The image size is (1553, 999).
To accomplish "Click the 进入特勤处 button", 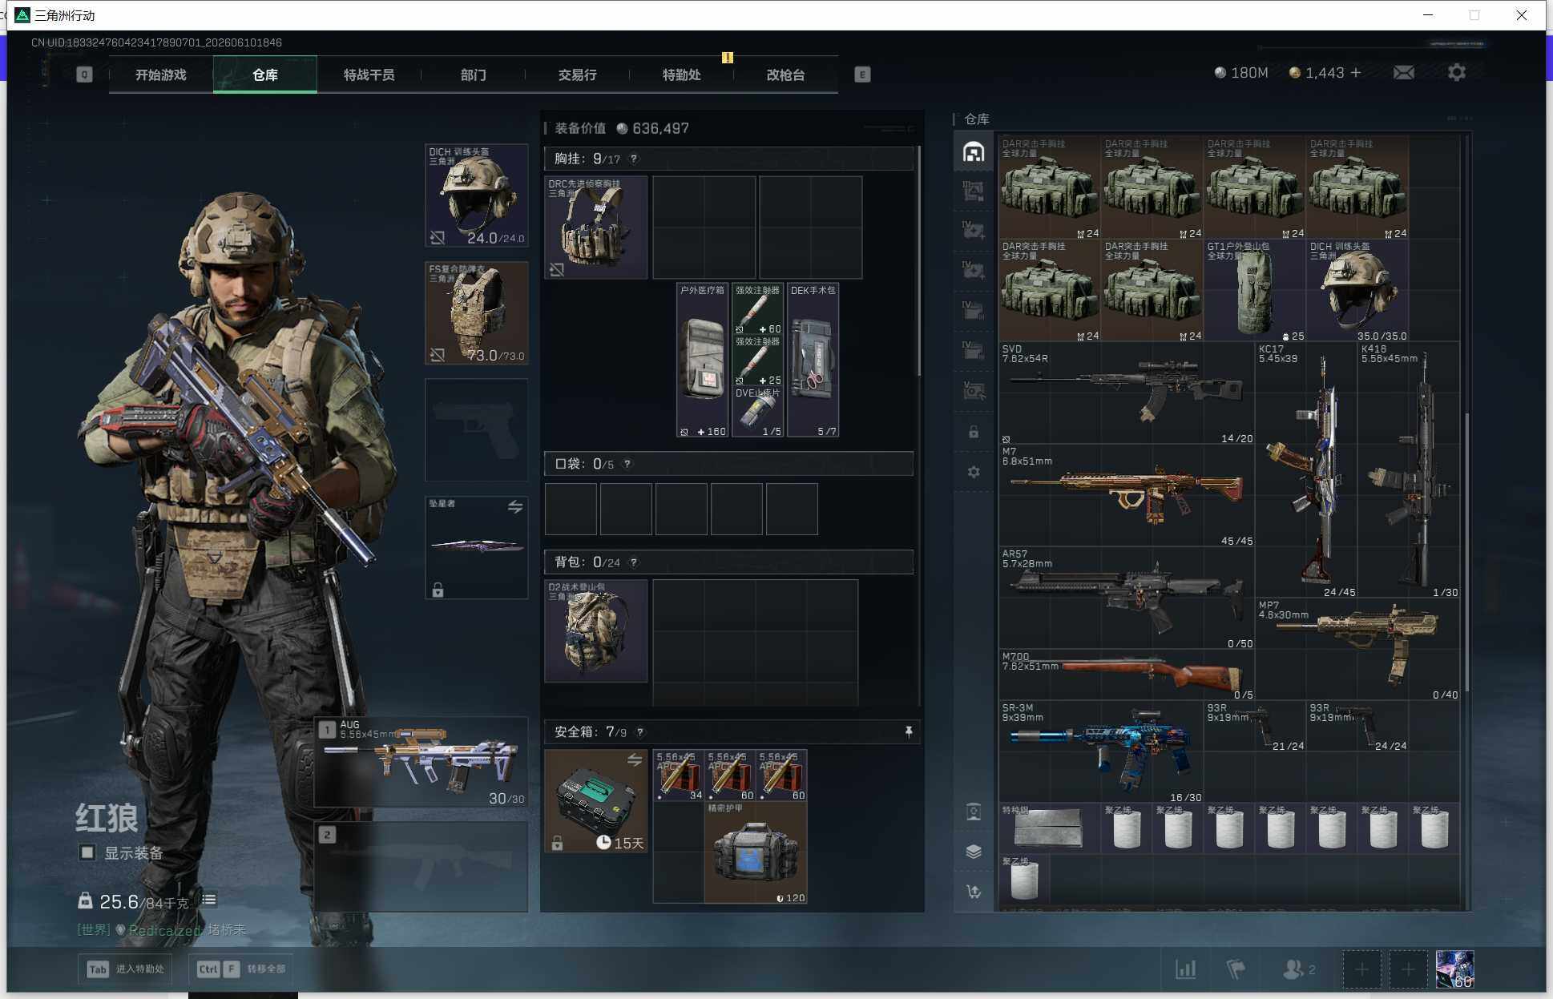I will tap(126, 969).
